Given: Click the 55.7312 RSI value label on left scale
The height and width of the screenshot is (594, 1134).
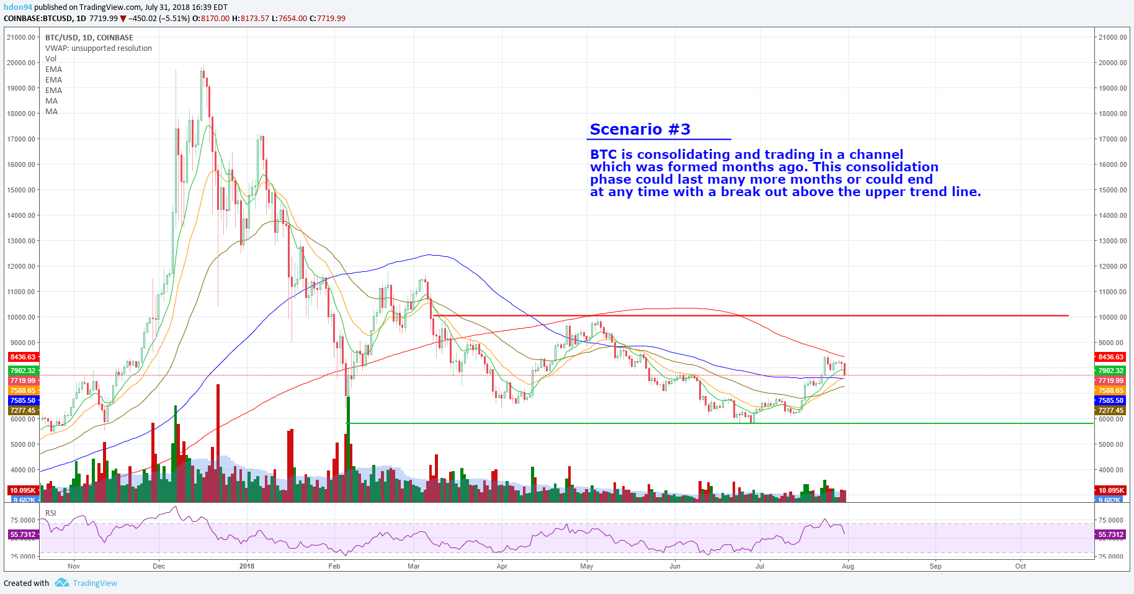Looking at the screenshot, I should (x=23, y=534).
